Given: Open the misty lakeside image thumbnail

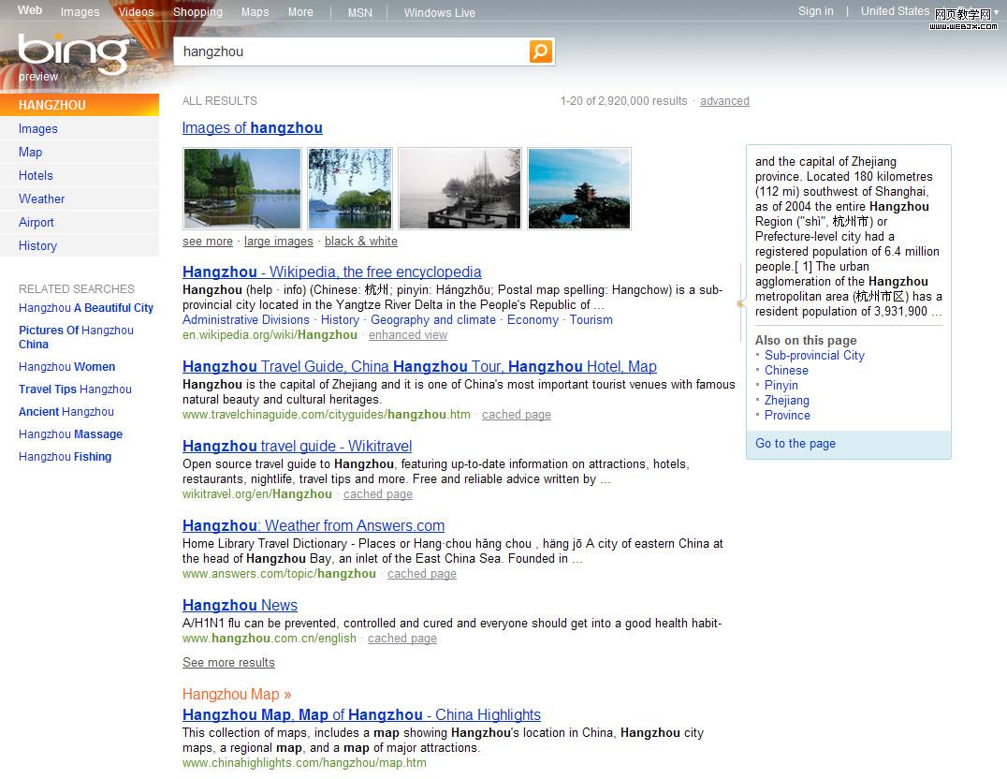Looking at the screenshot, I should [x=460, y=188].
